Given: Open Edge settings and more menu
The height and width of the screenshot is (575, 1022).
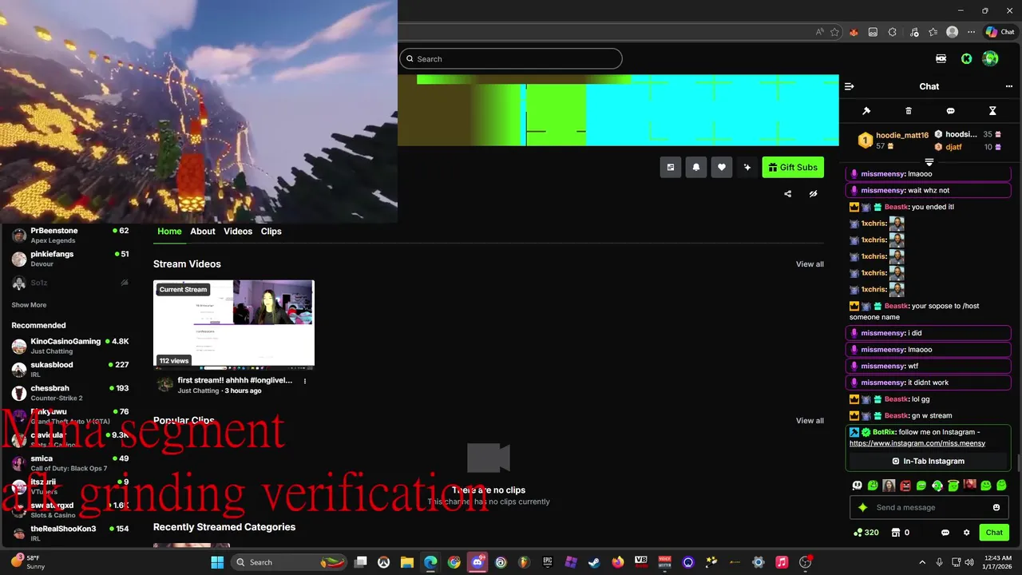Looking at the screenshot, I should [x=971, y=32].
